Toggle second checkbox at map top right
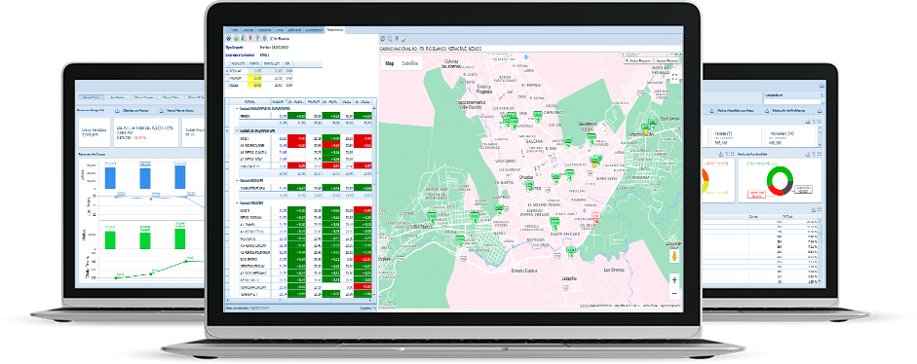917x364 pixels. 654,59
